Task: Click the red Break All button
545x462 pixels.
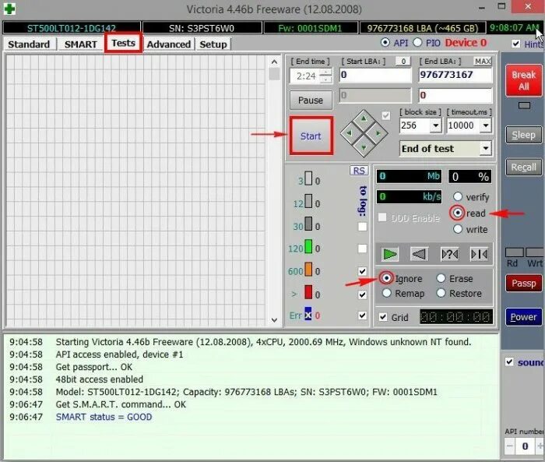Action: point(523,80)
